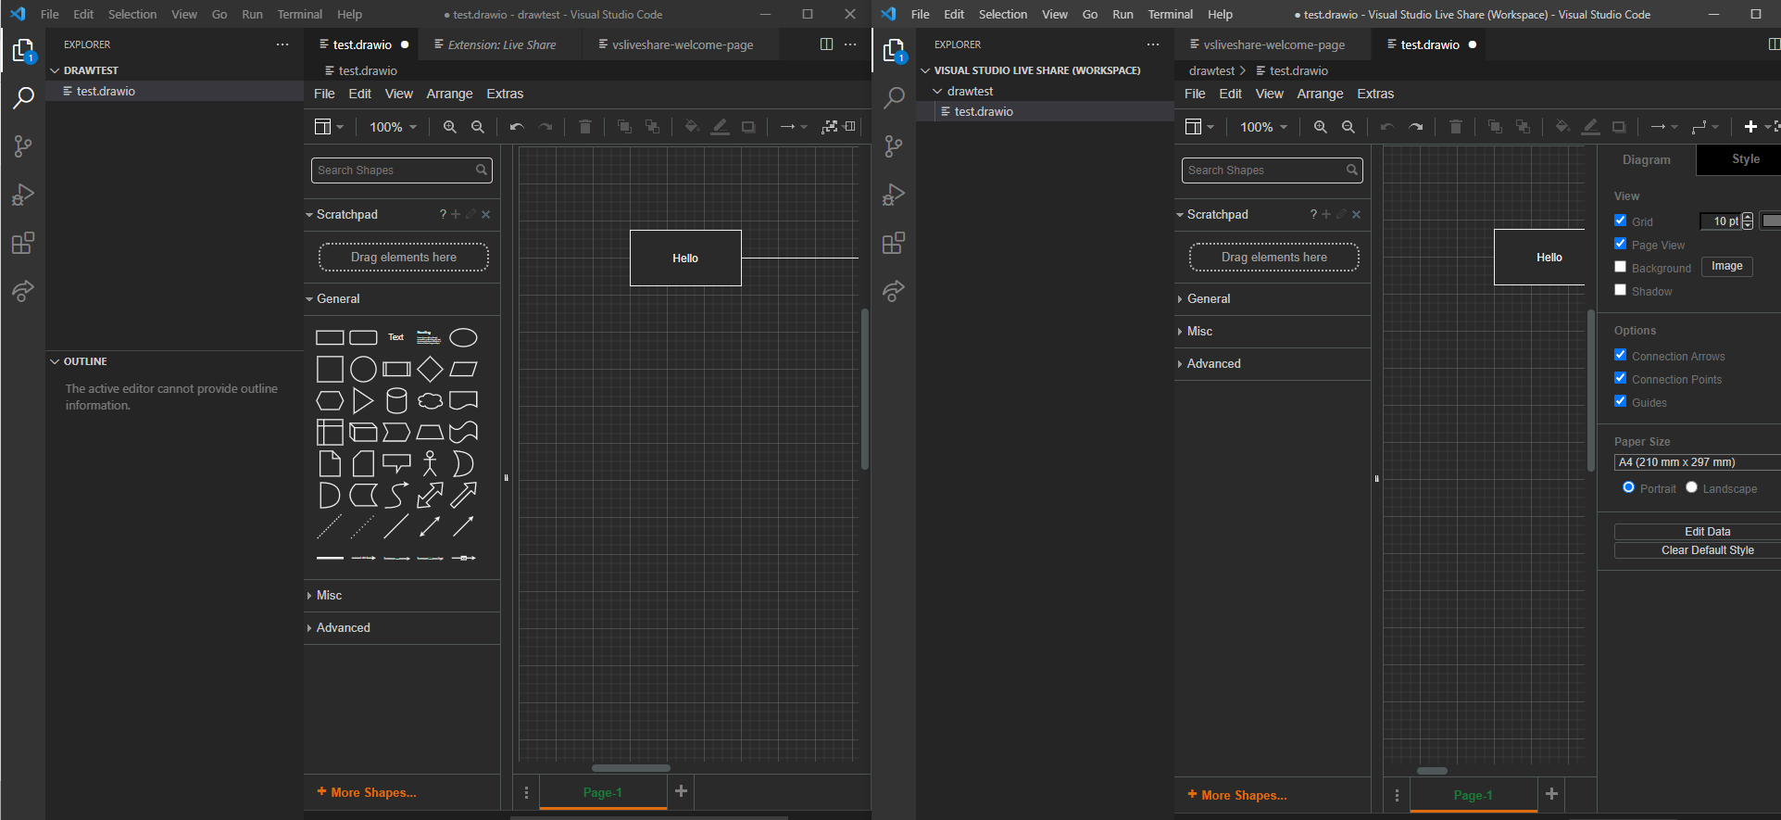Zoom out in the left window's diagram toolbar
This screenshot has height=820, width=1781.
click(478, 127)
